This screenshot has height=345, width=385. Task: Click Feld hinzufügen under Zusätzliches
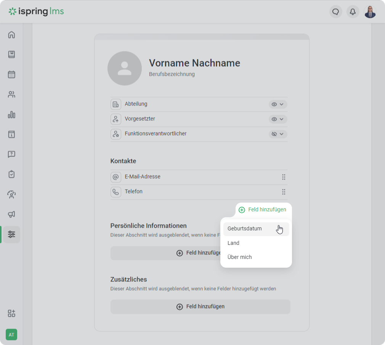point(200,307)
